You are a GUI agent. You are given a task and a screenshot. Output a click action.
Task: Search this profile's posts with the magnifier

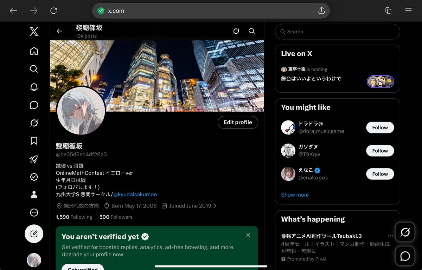(251, 31)
